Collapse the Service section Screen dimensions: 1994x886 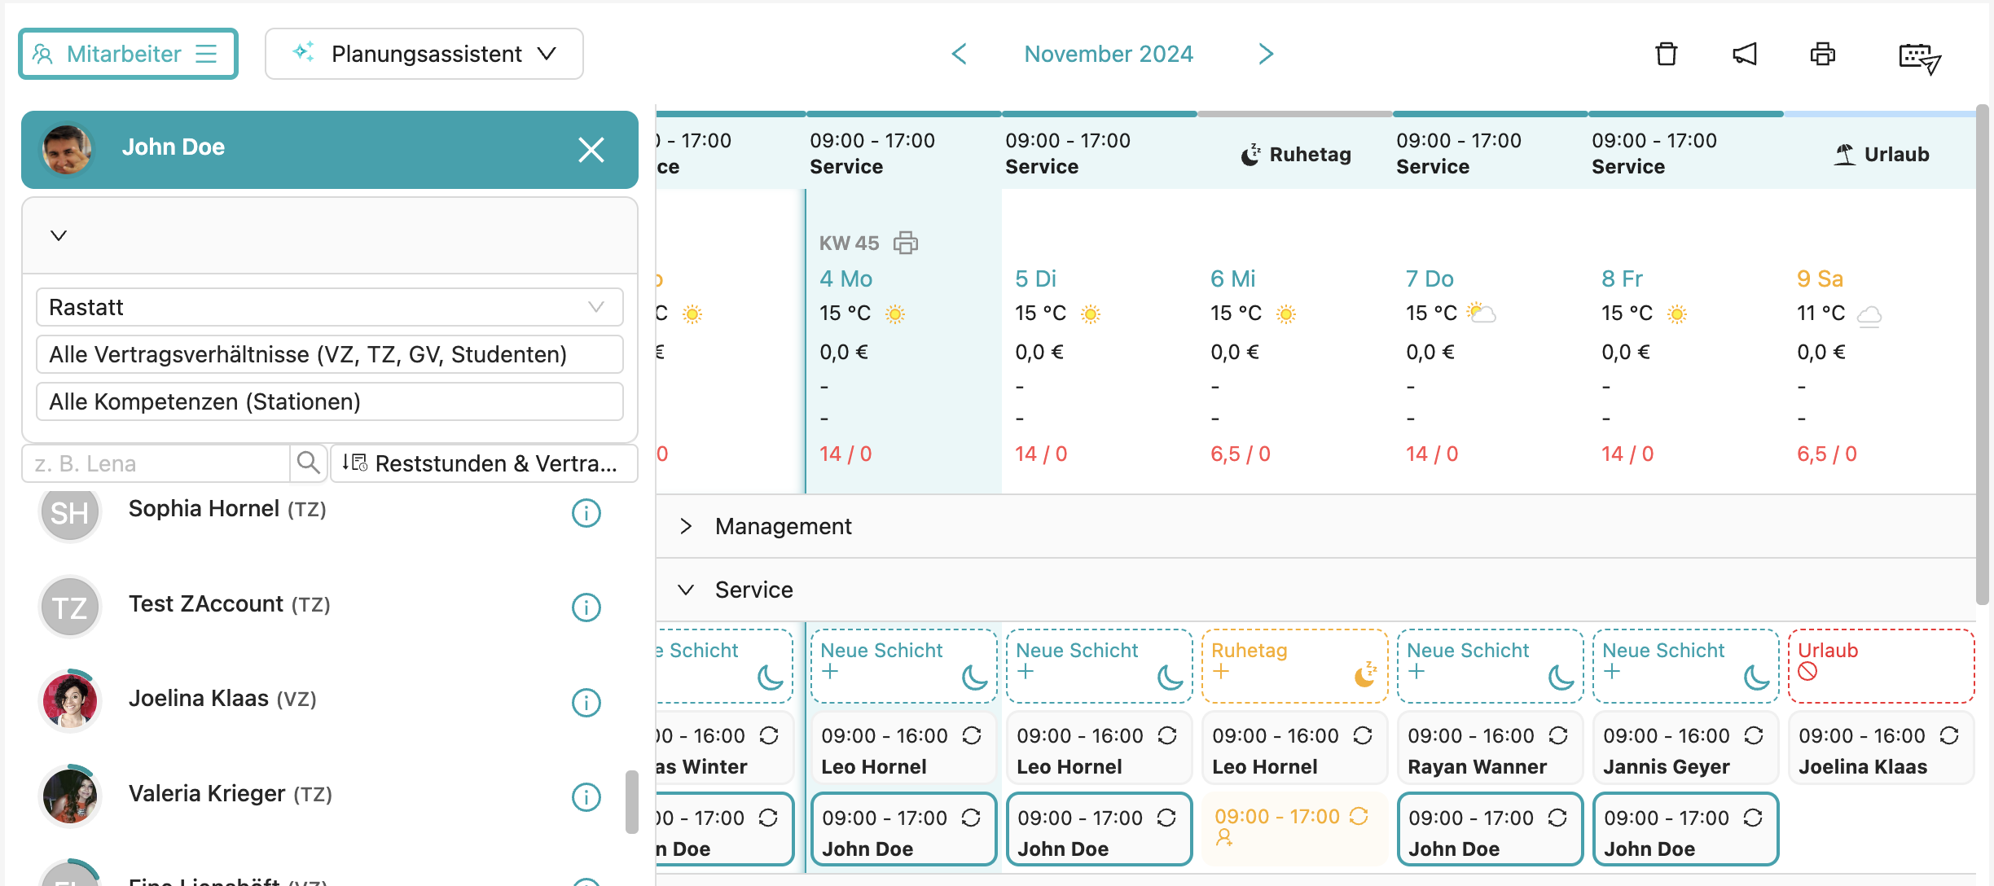686,590
